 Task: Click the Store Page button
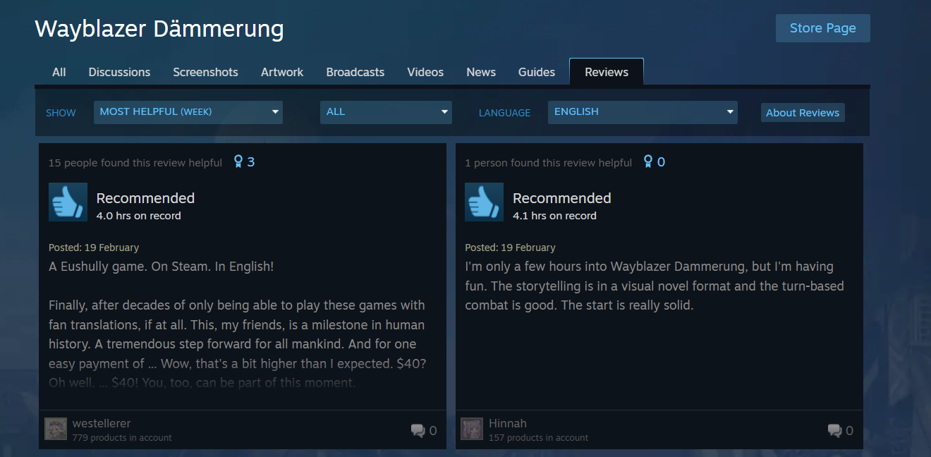(x=823, y=28)
